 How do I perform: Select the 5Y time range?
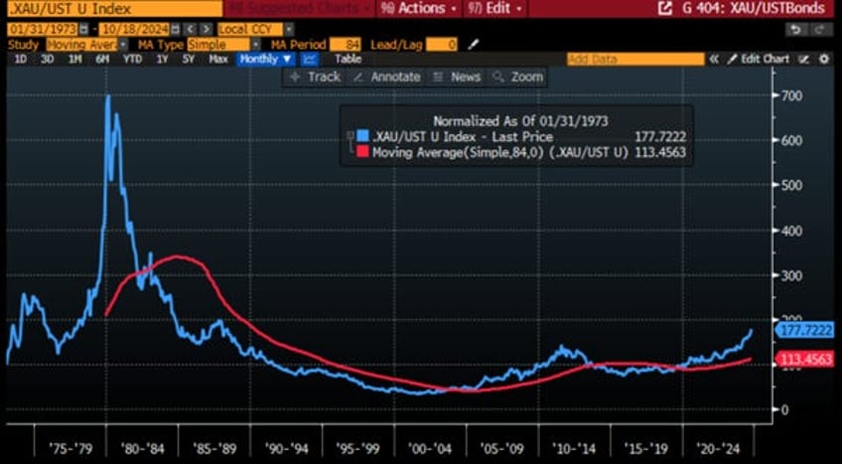188,59
